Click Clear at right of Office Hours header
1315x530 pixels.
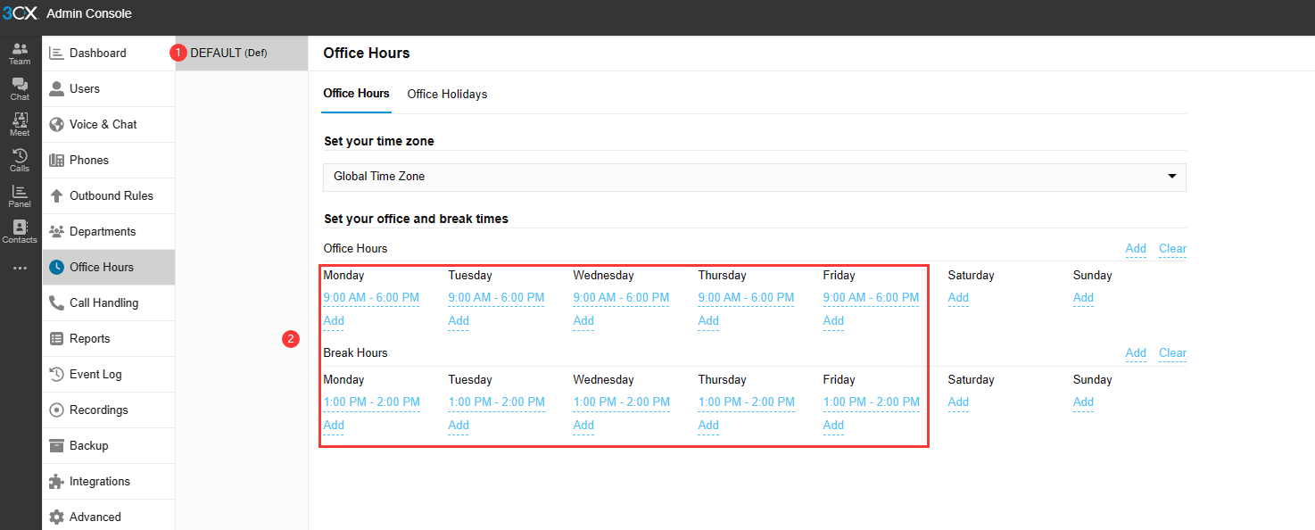pyautogui.click(x=1172, y=249)
